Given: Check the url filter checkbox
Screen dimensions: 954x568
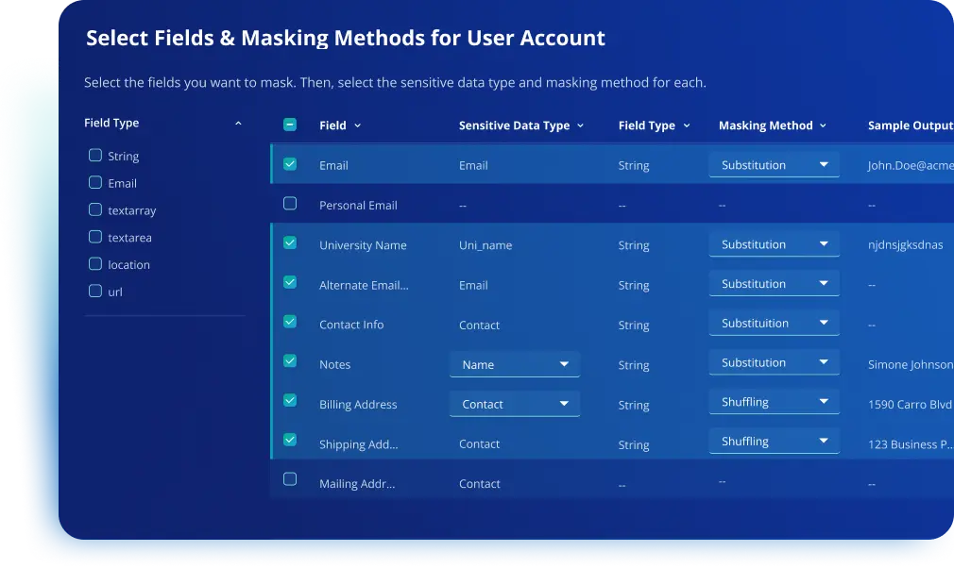Looking at the screenshot, I should tap(95, 291).
